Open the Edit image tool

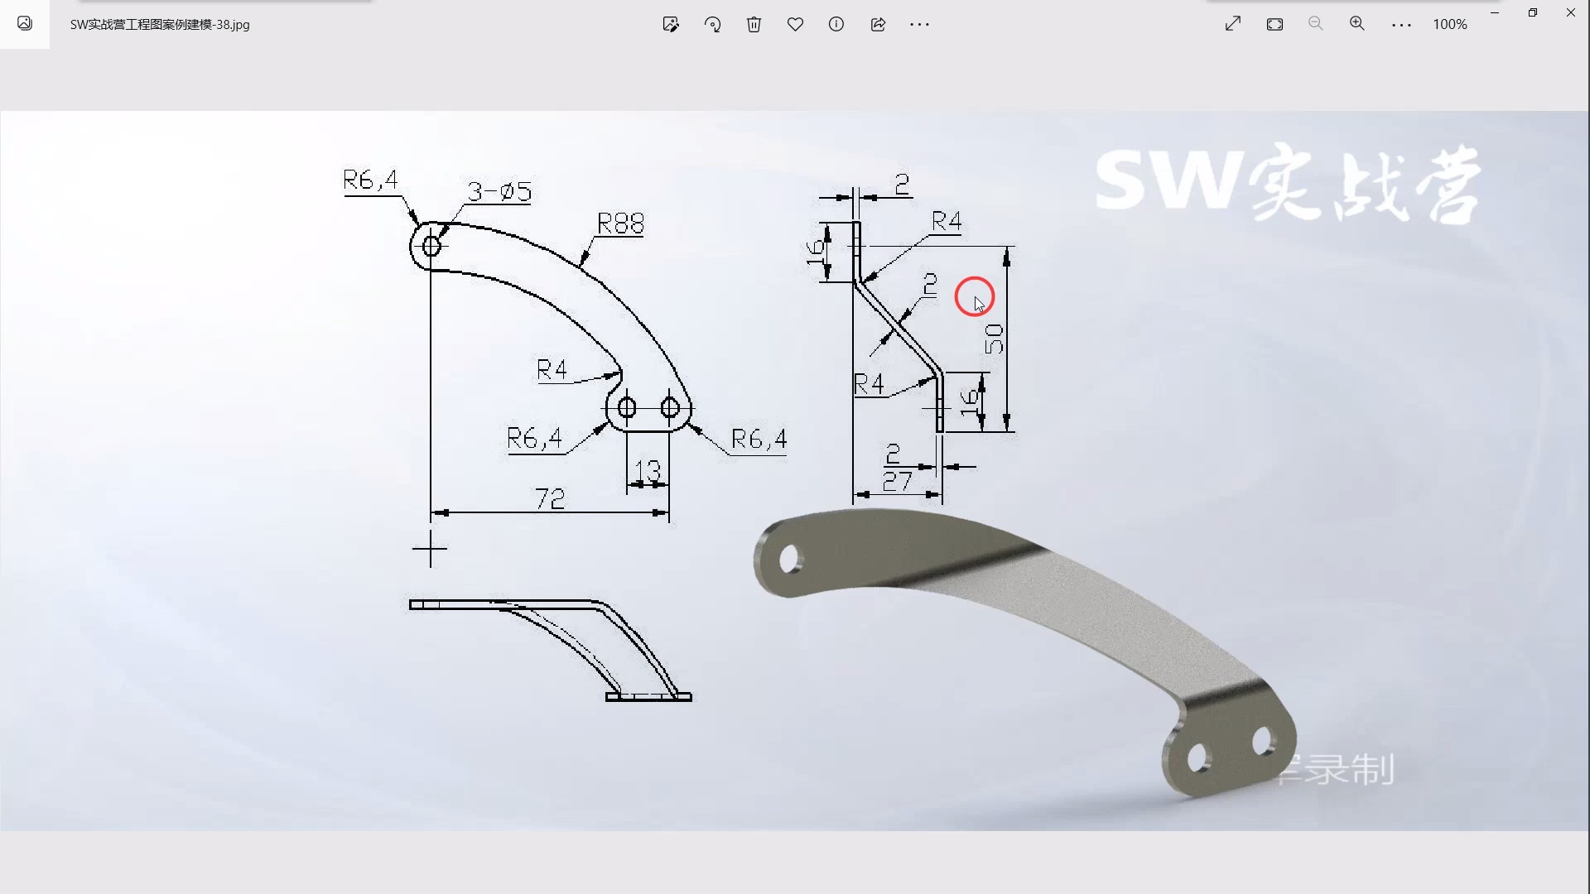[671, 25]
